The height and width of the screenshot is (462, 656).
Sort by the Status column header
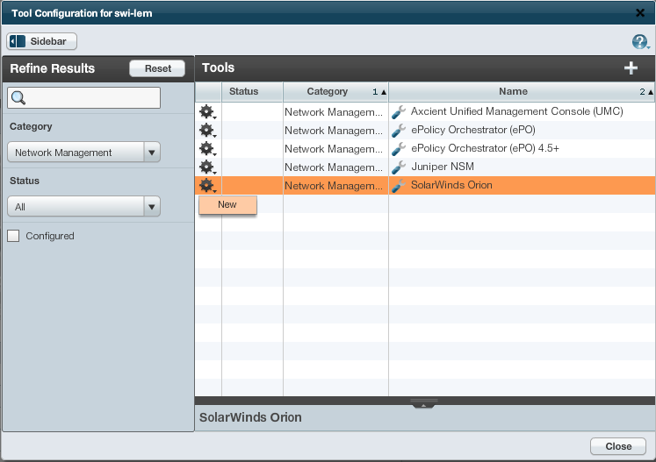(252, 91)
